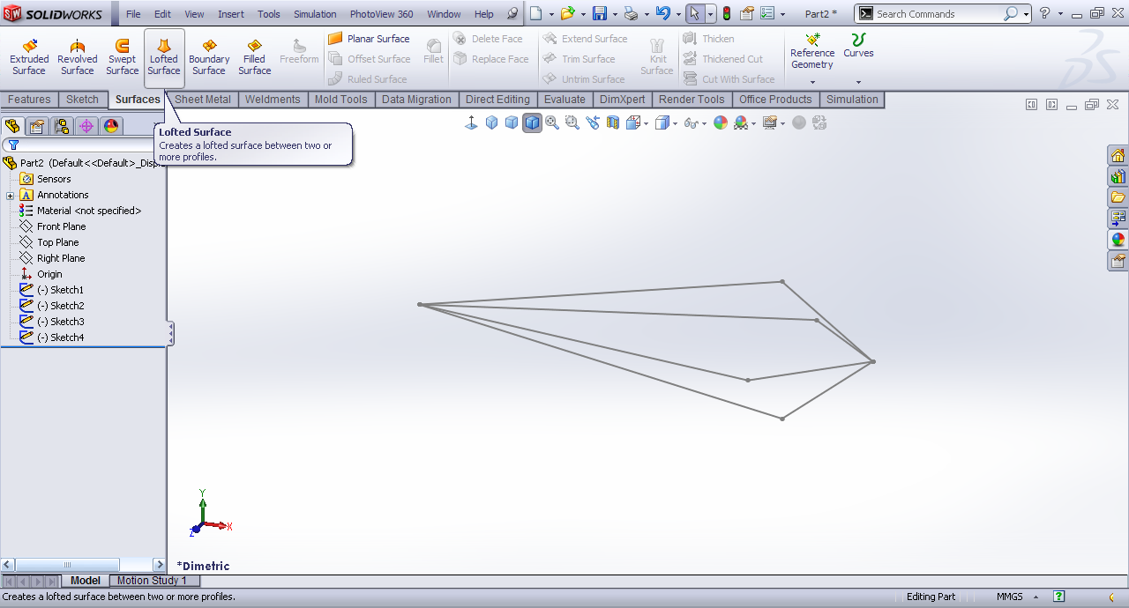
Task: Open the DisplayManager tab icon
Action: point(111,126)
